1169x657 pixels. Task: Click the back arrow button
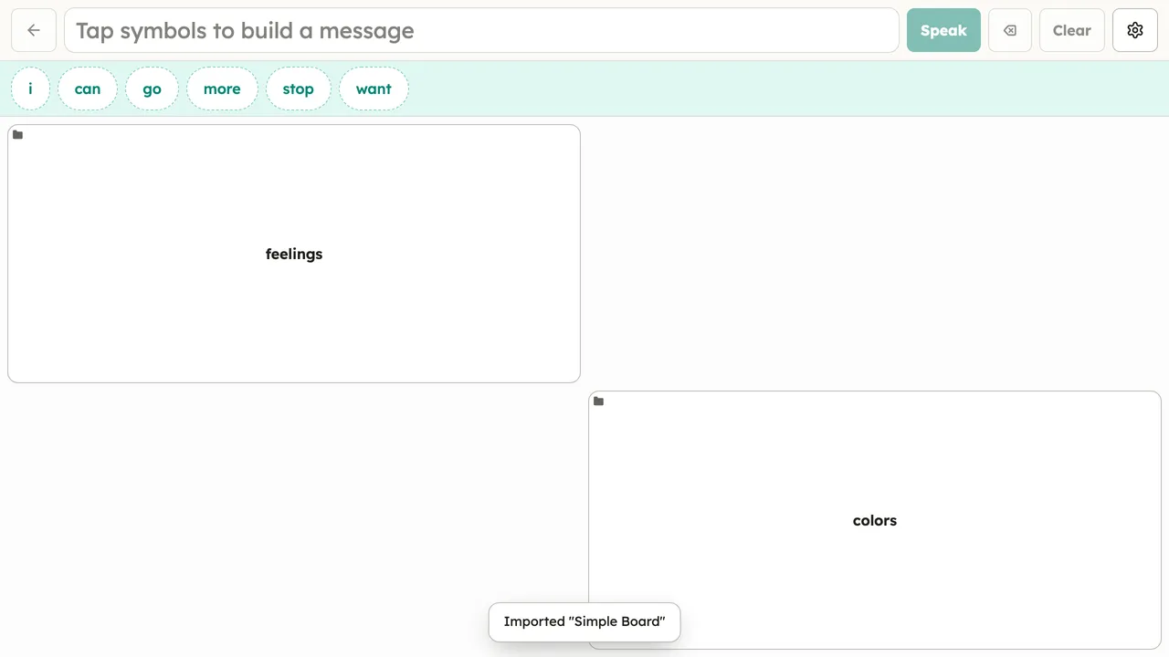point(34,30)
